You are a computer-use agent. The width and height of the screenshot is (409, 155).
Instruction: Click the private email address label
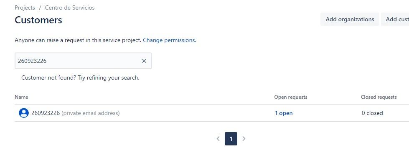coord(91,113)
